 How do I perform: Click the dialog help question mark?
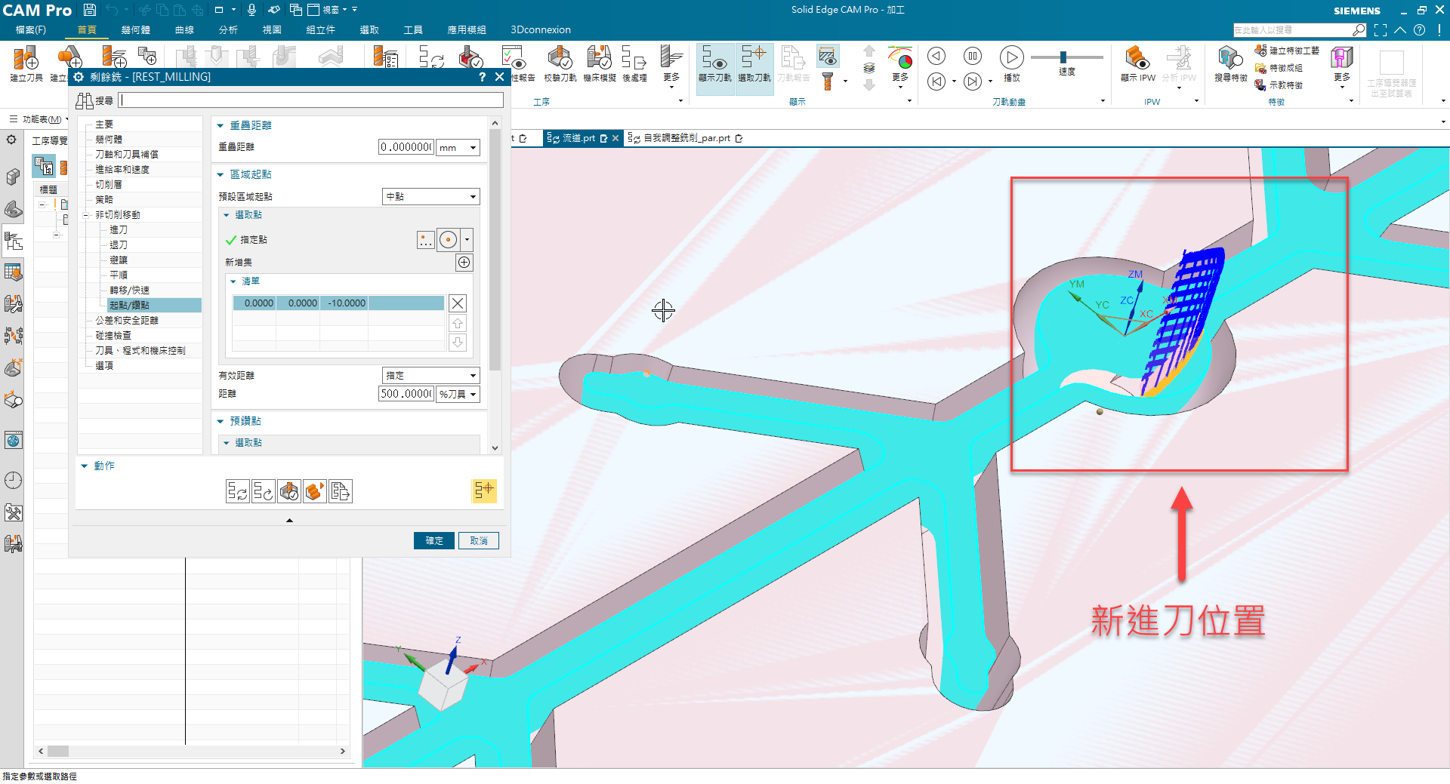tap(482, 77)
